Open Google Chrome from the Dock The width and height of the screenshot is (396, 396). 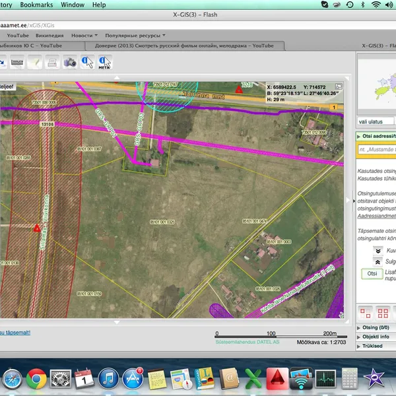pyautogui.click(x=36, y=379)
